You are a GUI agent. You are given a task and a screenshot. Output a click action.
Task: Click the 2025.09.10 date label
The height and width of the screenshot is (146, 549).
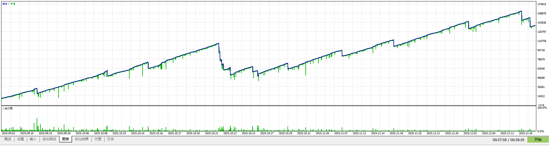pos(27,133)
